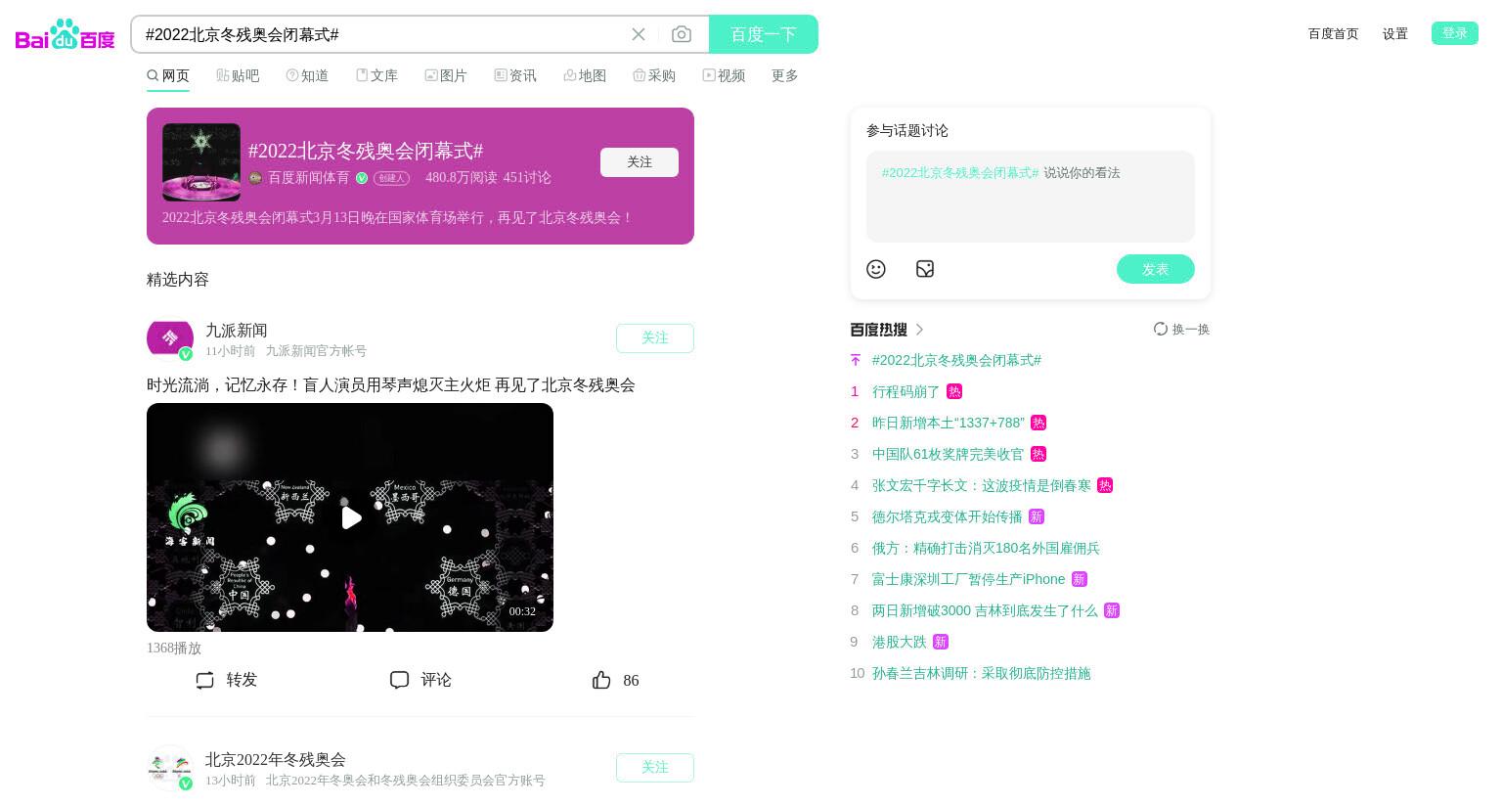
Task: Focus the search input field
Action: tap(381, 34)
